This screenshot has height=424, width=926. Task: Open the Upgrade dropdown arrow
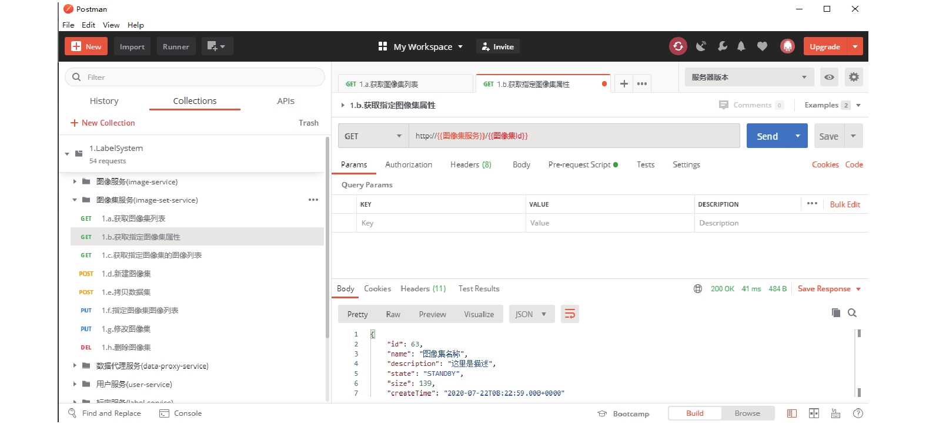click(855, 46)
